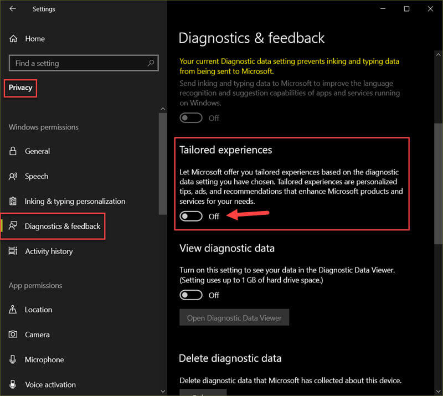Click the Microphone icon
Screen dimensions: 443x396
[13, 359]
